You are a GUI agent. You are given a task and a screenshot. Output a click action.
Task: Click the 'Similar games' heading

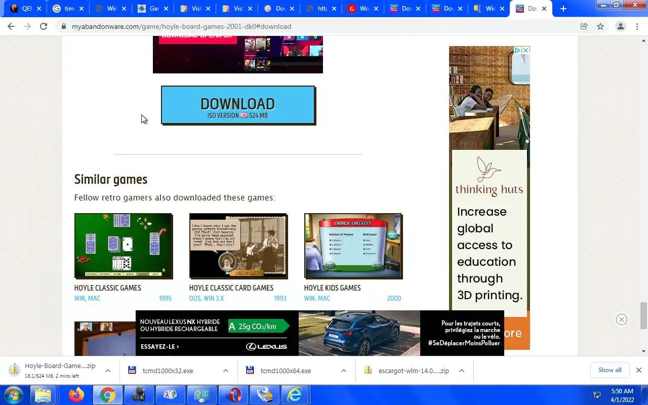(x=111, y=179)
